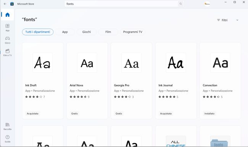Select the Programmi TV department filter

point(132,32)
